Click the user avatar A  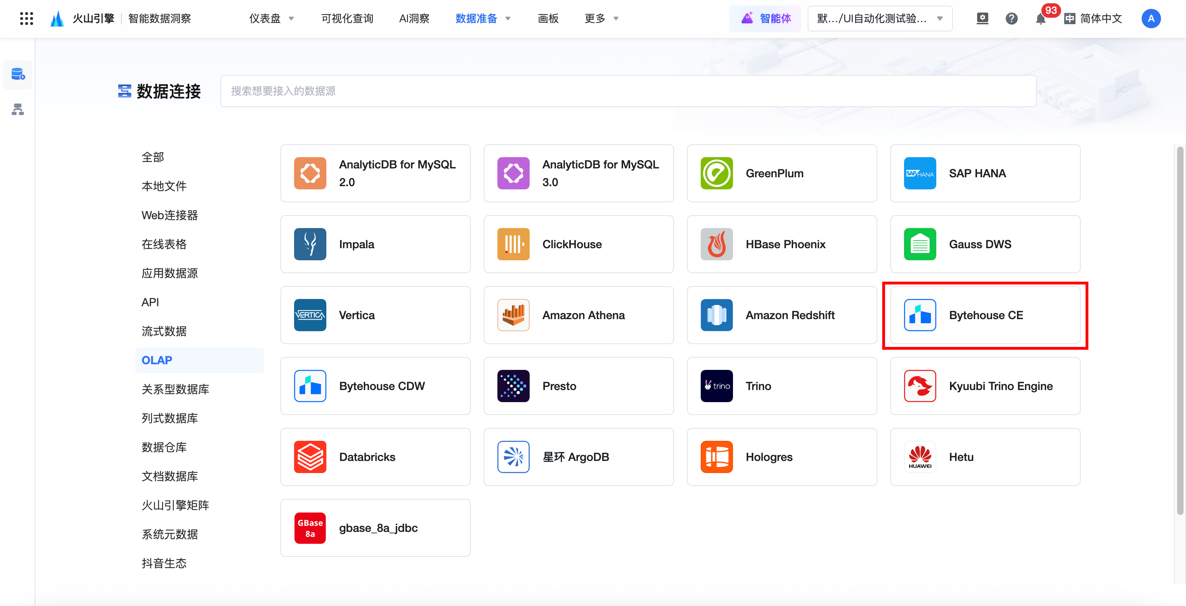1151,19
